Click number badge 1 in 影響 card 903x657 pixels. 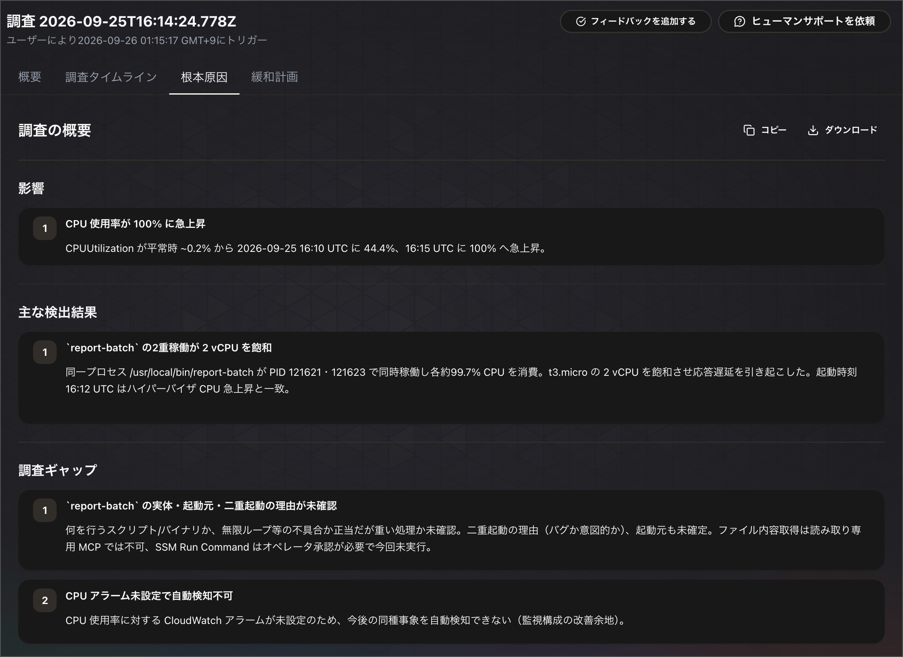click(45, 228)
